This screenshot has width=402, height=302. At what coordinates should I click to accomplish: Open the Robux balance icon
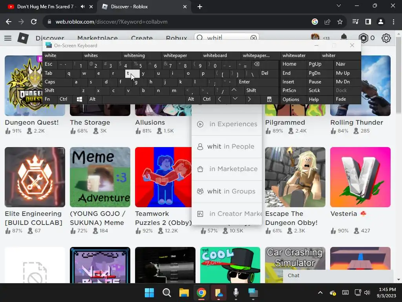click(363, 38)
